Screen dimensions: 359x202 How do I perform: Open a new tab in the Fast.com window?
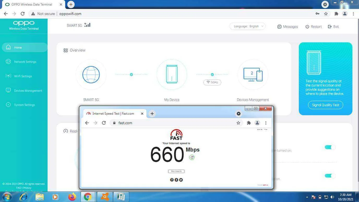coord(152,114)
